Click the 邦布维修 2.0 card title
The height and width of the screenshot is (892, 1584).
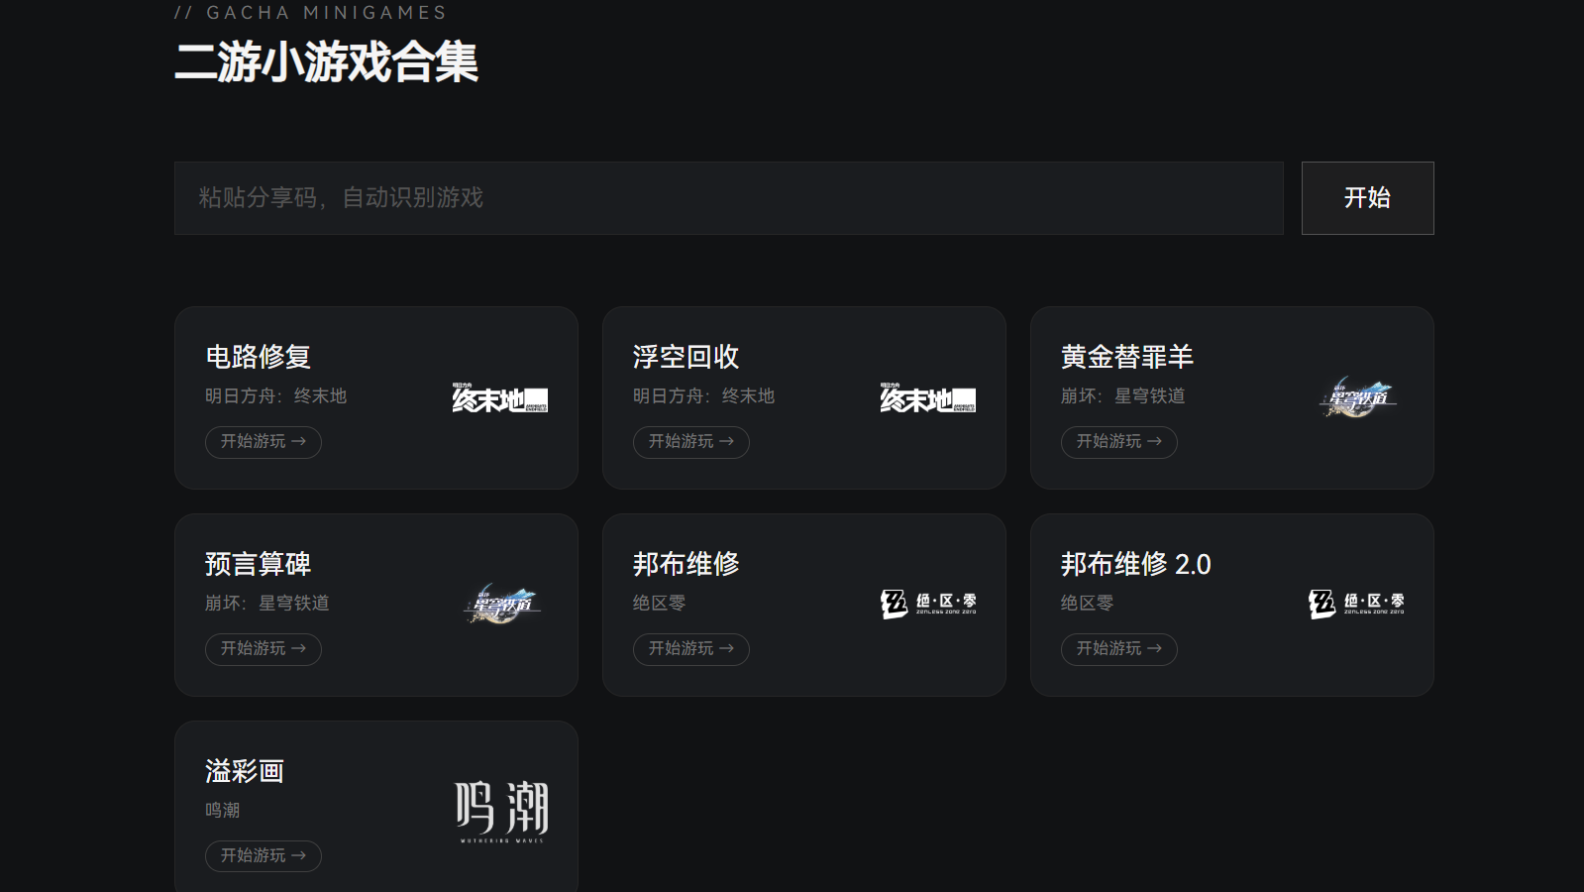point(1136,564)
